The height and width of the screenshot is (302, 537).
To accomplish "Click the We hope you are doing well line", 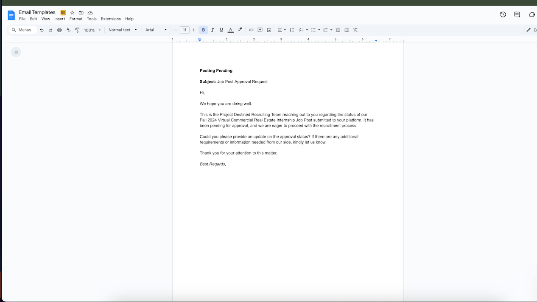I will pyautogui.click(x=226, y=104).
